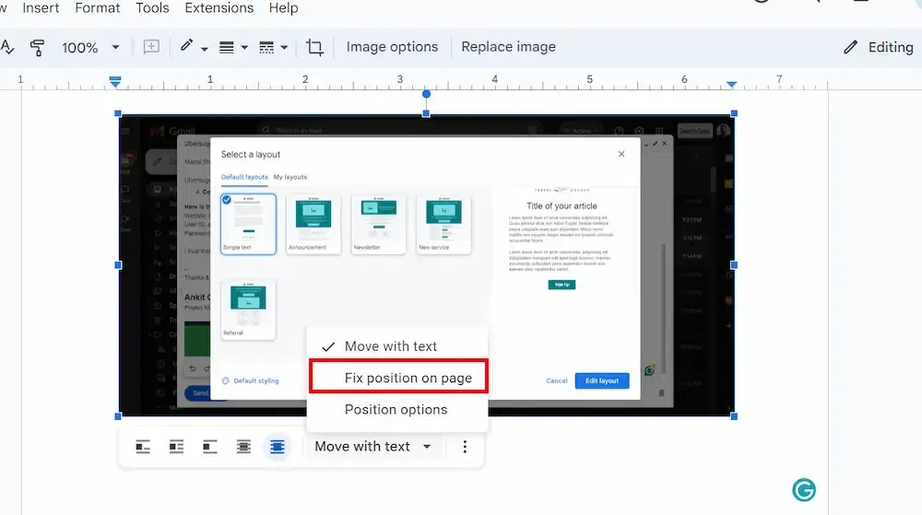Open the Extensions menu

point(219,8)
